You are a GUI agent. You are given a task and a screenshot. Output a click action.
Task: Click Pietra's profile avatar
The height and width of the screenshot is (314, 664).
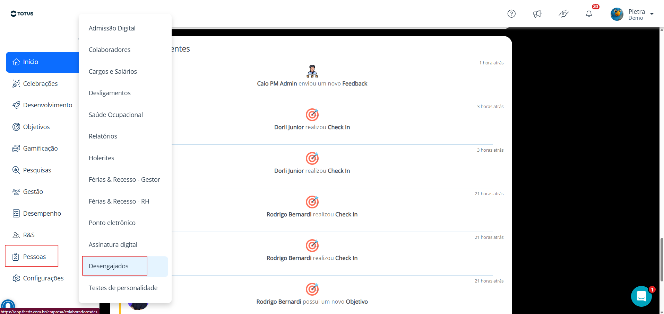617,14
